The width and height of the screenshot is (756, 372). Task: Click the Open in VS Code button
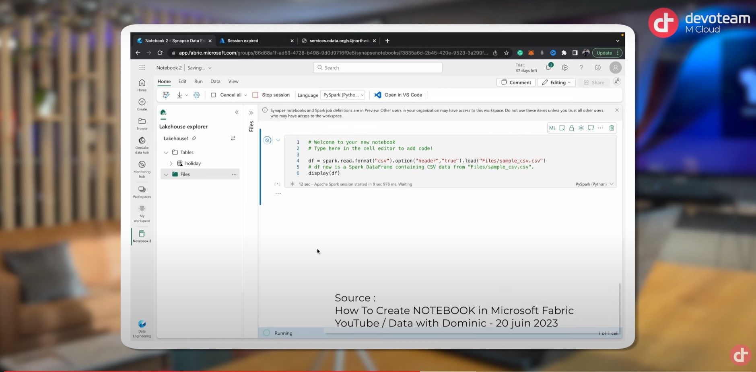[398, 95]
